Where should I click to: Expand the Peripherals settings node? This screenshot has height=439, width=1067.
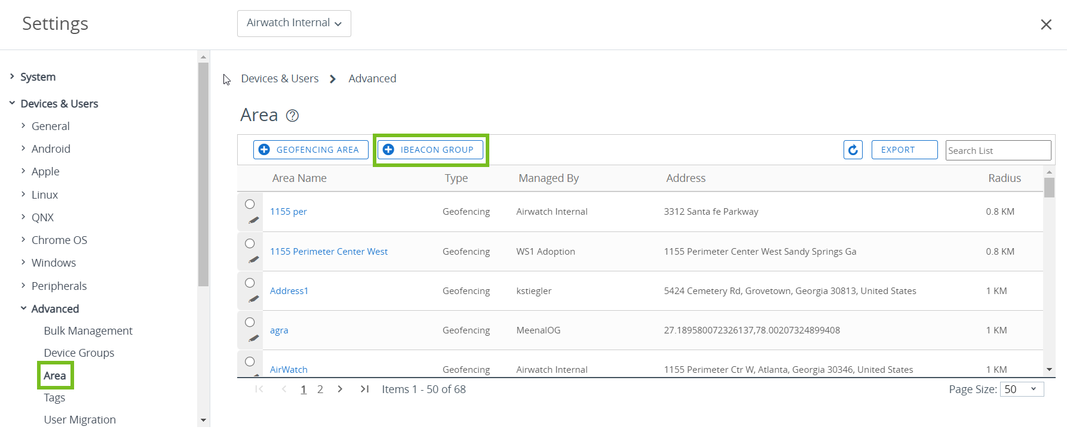[23, 286]
